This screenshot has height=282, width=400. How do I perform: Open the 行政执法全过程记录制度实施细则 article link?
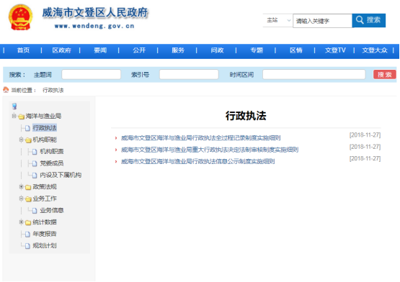tap(200, 138)
